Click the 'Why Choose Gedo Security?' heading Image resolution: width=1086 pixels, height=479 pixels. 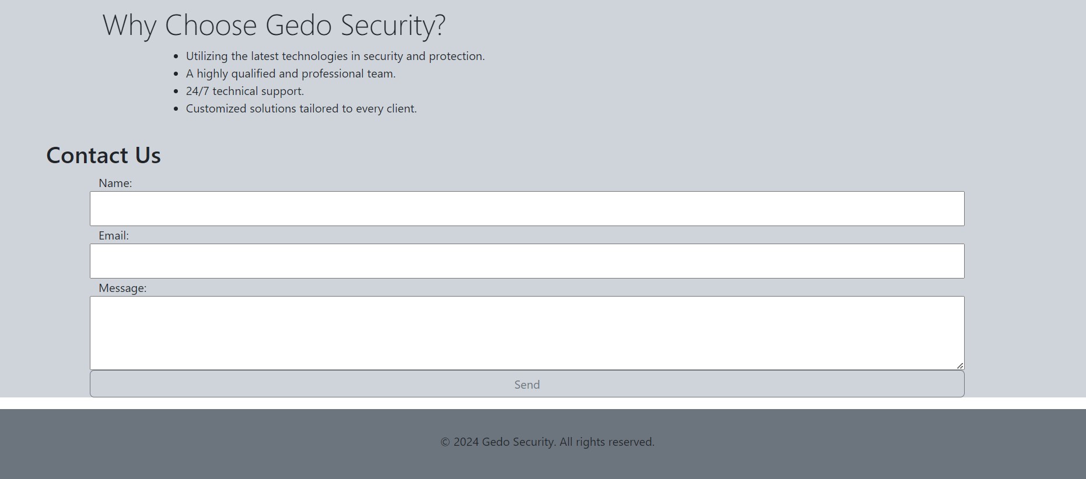pyautogui.click(x=274, y=26)
